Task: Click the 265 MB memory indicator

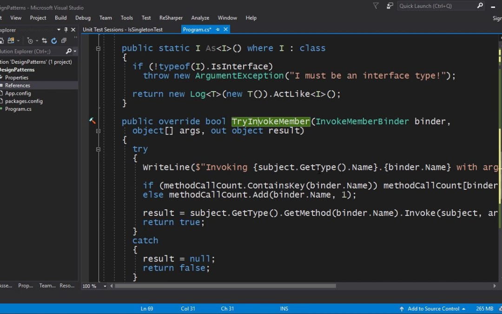Action: pos(484,308)
